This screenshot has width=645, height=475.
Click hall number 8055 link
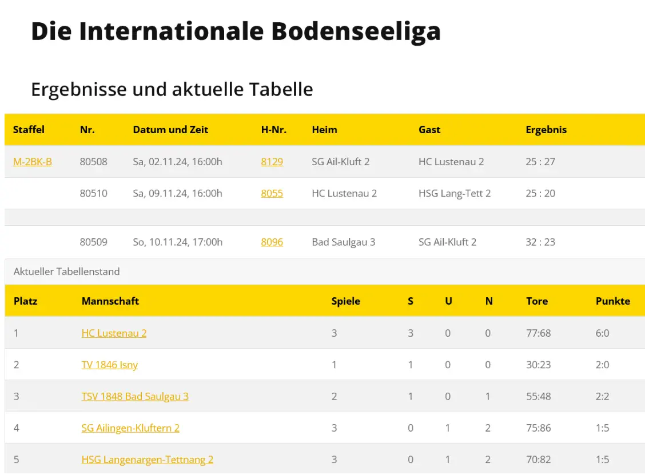272,193
